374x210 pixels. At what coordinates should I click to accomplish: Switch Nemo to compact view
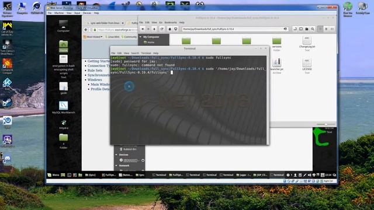pyautogui.click(x=332, y=29)
